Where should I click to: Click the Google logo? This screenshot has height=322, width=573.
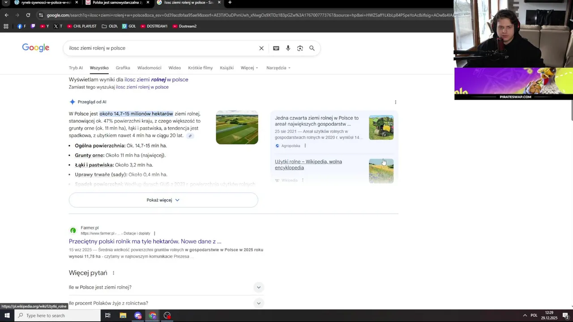36,48
